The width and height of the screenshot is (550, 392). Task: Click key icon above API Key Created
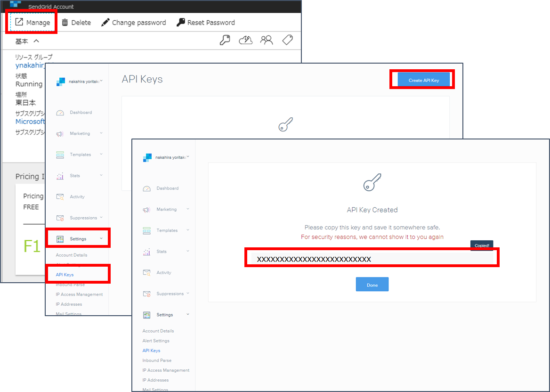pyautogui.click(x=372, y=182)
